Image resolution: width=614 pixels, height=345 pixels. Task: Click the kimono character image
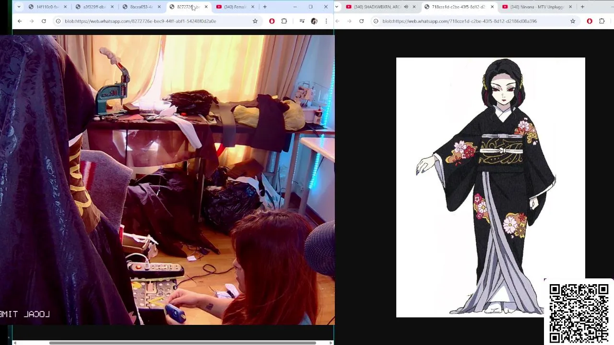[490, 187]
